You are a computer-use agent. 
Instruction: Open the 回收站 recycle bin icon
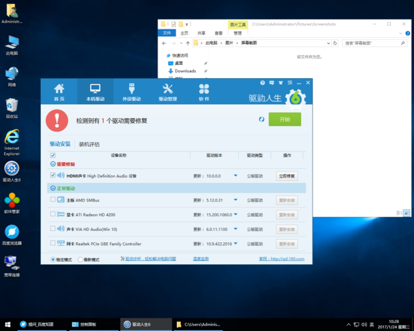(x=12, y=108)
